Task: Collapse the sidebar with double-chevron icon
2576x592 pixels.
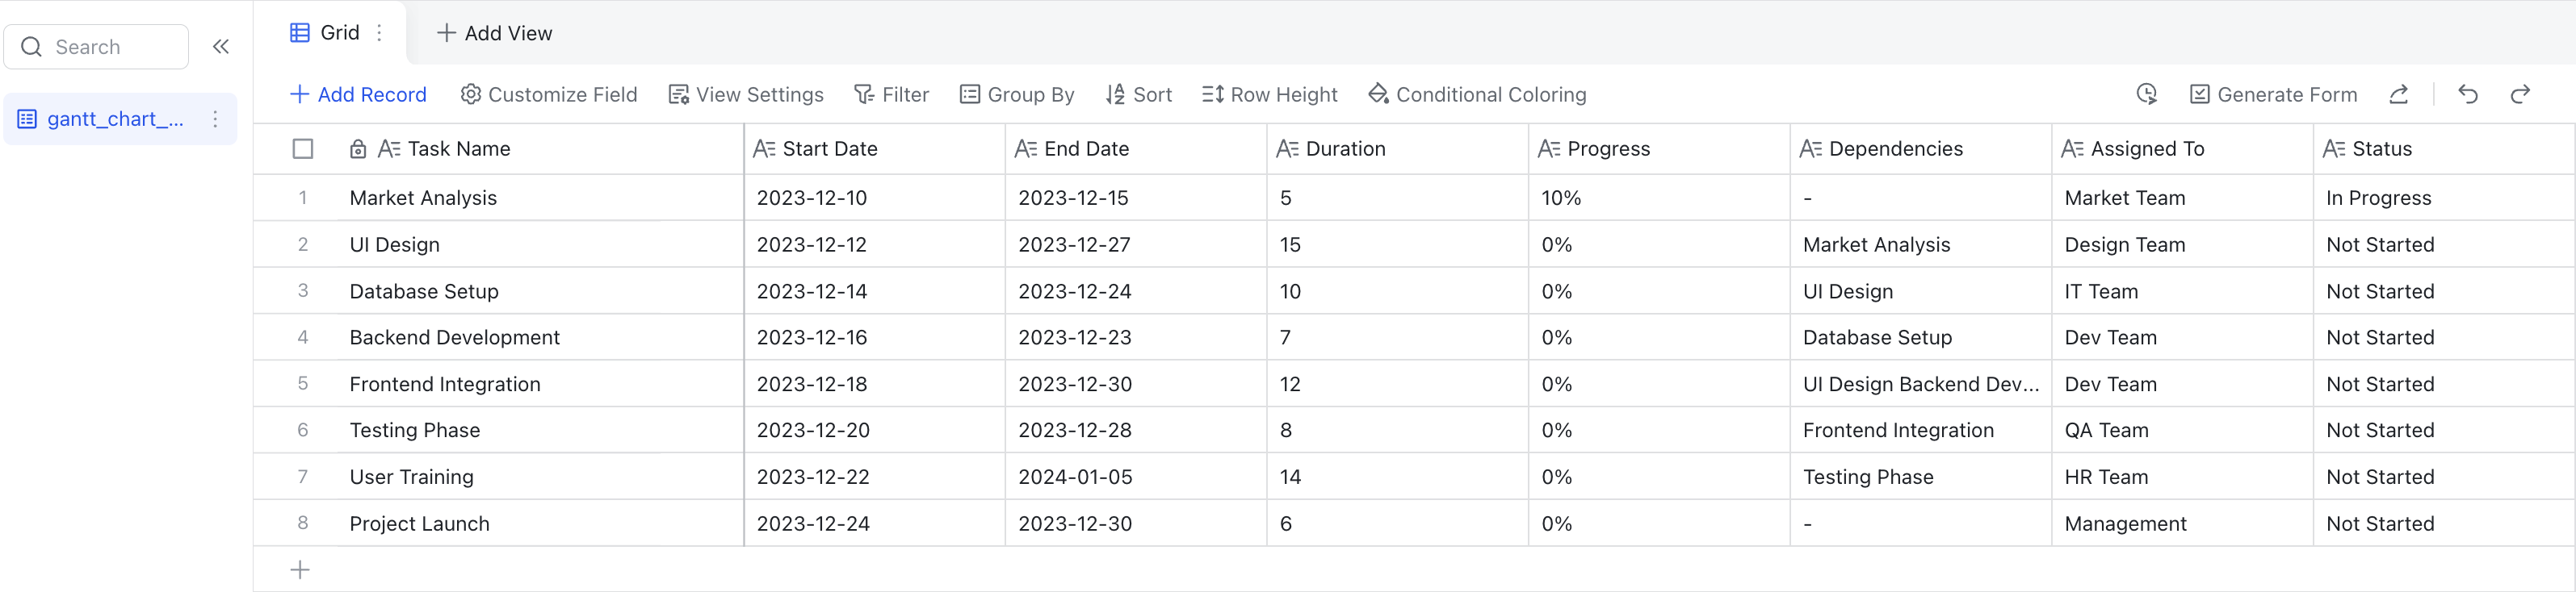Action: 221,47
